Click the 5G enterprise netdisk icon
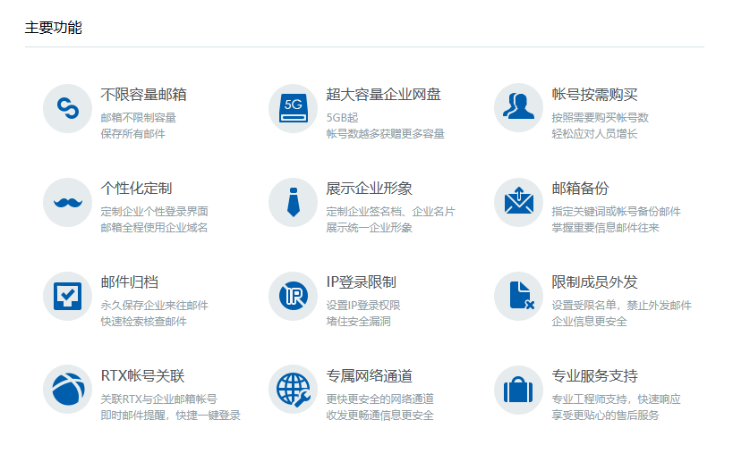Image resolution: width=750 pixels, height=462 pixels. click(294, 108)
